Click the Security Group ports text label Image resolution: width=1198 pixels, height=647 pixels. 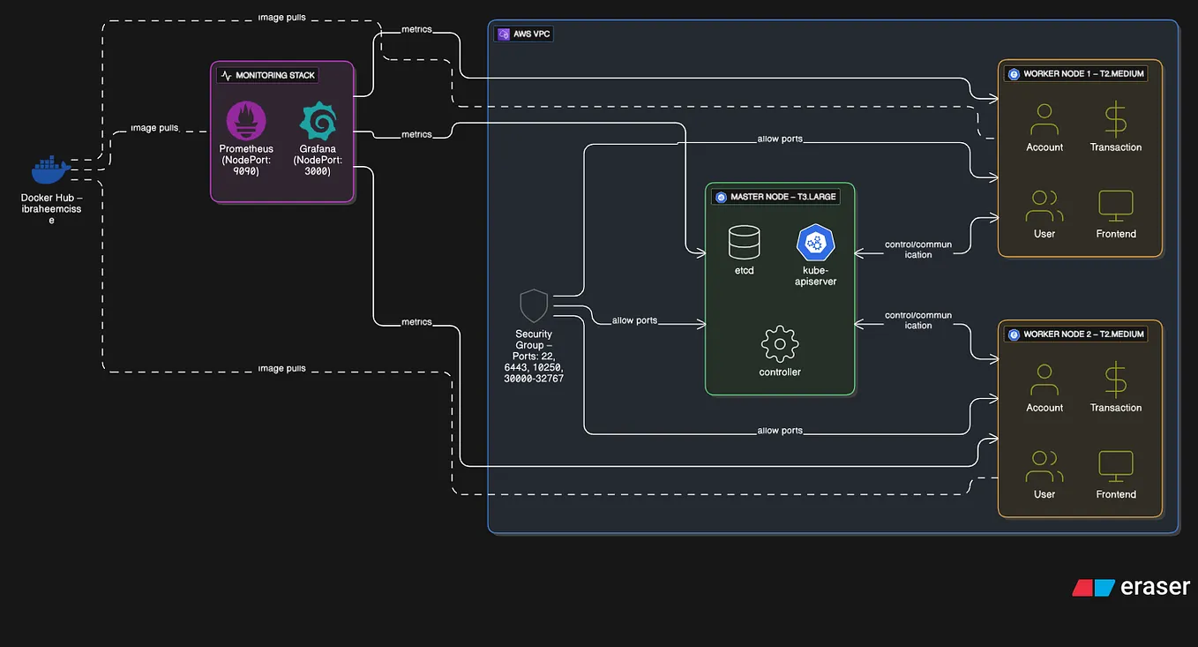click(533, 356)
